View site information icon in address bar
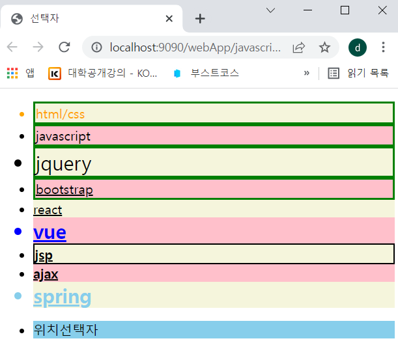This screenshot has height=343, width=398. 96,48
